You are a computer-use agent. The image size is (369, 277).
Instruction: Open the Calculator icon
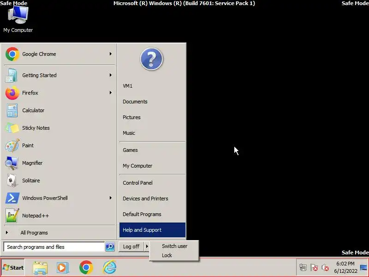[x=12, y=110]
